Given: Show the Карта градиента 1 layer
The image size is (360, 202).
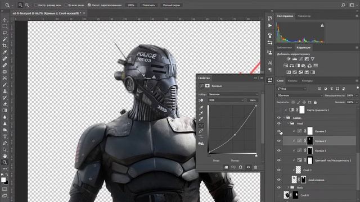Looking at the screenshot, I should click(279, 110).
